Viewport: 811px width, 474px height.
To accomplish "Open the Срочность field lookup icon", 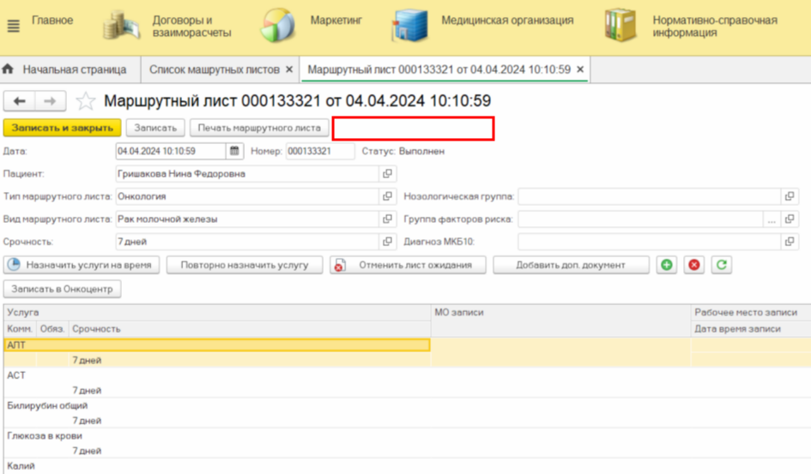I will click(387, 242).
